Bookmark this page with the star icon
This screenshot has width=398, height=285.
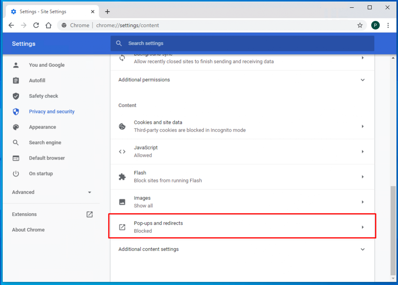[360, 25]
